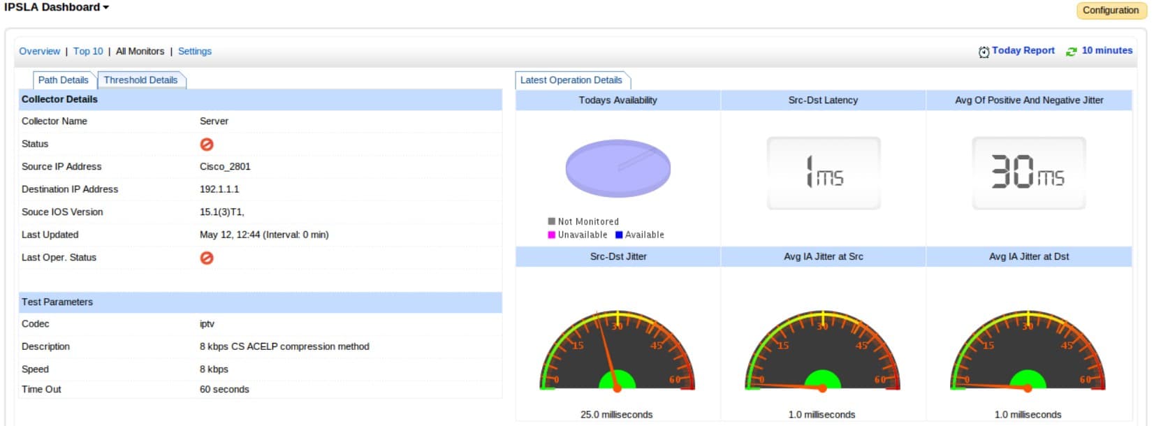Click the Avg IA Jitter at Dst gauge
This screenshot has height=426, width=1154.
point(1028,351)
